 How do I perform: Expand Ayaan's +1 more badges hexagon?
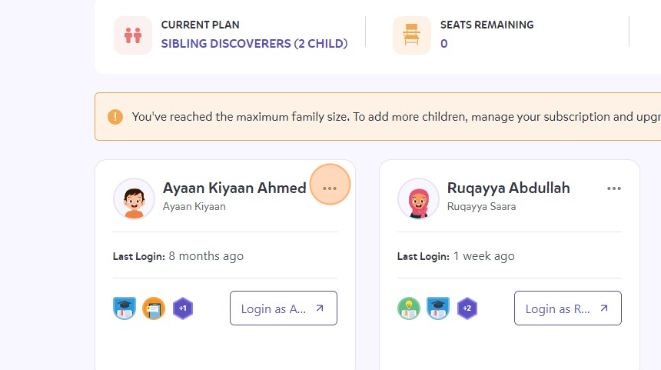click(182, 308)
